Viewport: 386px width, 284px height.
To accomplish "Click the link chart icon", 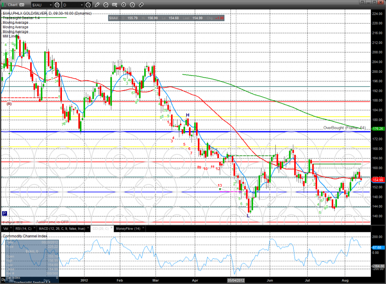I will [x=141, y=5].
